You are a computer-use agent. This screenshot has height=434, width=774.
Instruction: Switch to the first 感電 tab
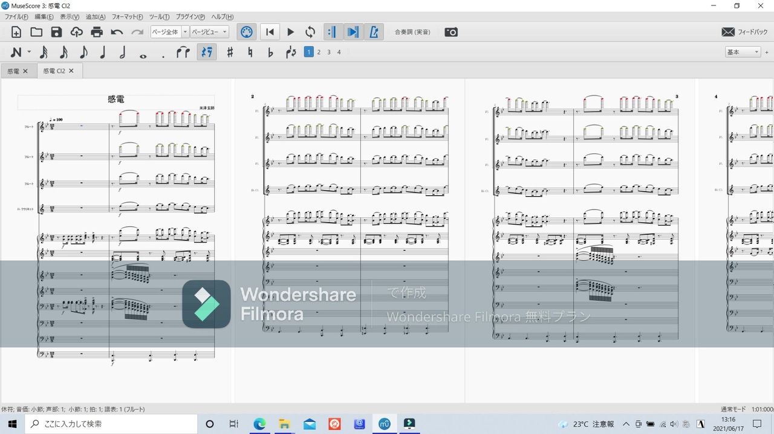tap(13, 71)
